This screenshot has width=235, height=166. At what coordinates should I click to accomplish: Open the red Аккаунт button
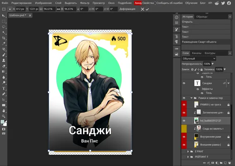(x=138, y=3)
